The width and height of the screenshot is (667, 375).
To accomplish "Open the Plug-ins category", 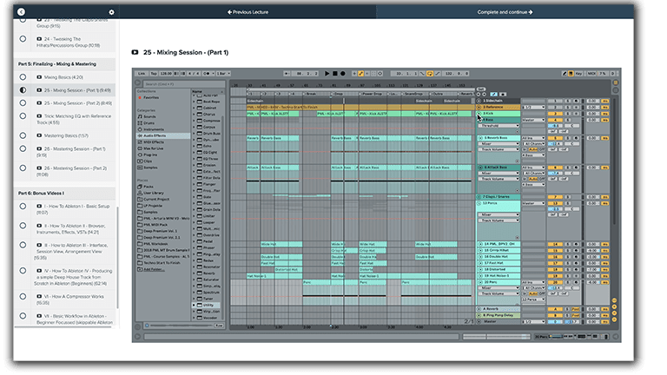I will (x=148, y=155).
